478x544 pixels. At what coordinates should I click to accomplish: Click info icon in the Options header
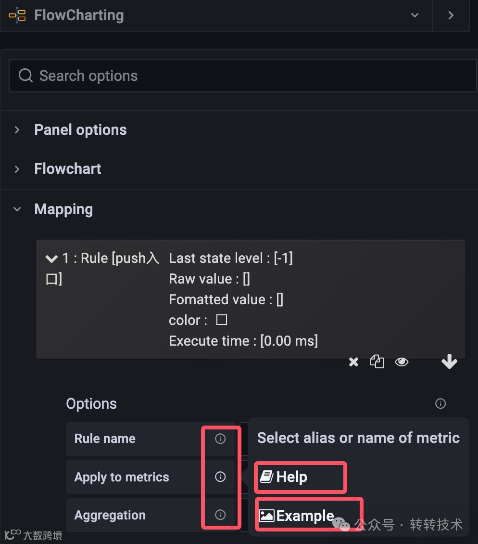click(440, 403)
